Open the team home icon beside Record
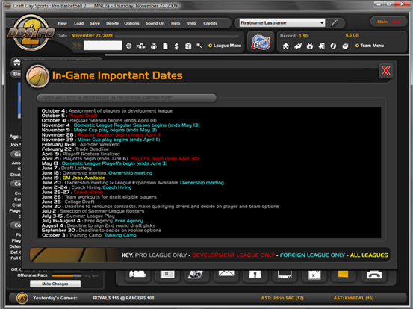413x309 pixels. [x=286, y=46]
